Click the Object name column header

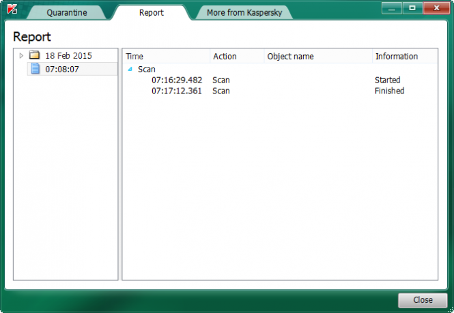click(x=318, y=56)
